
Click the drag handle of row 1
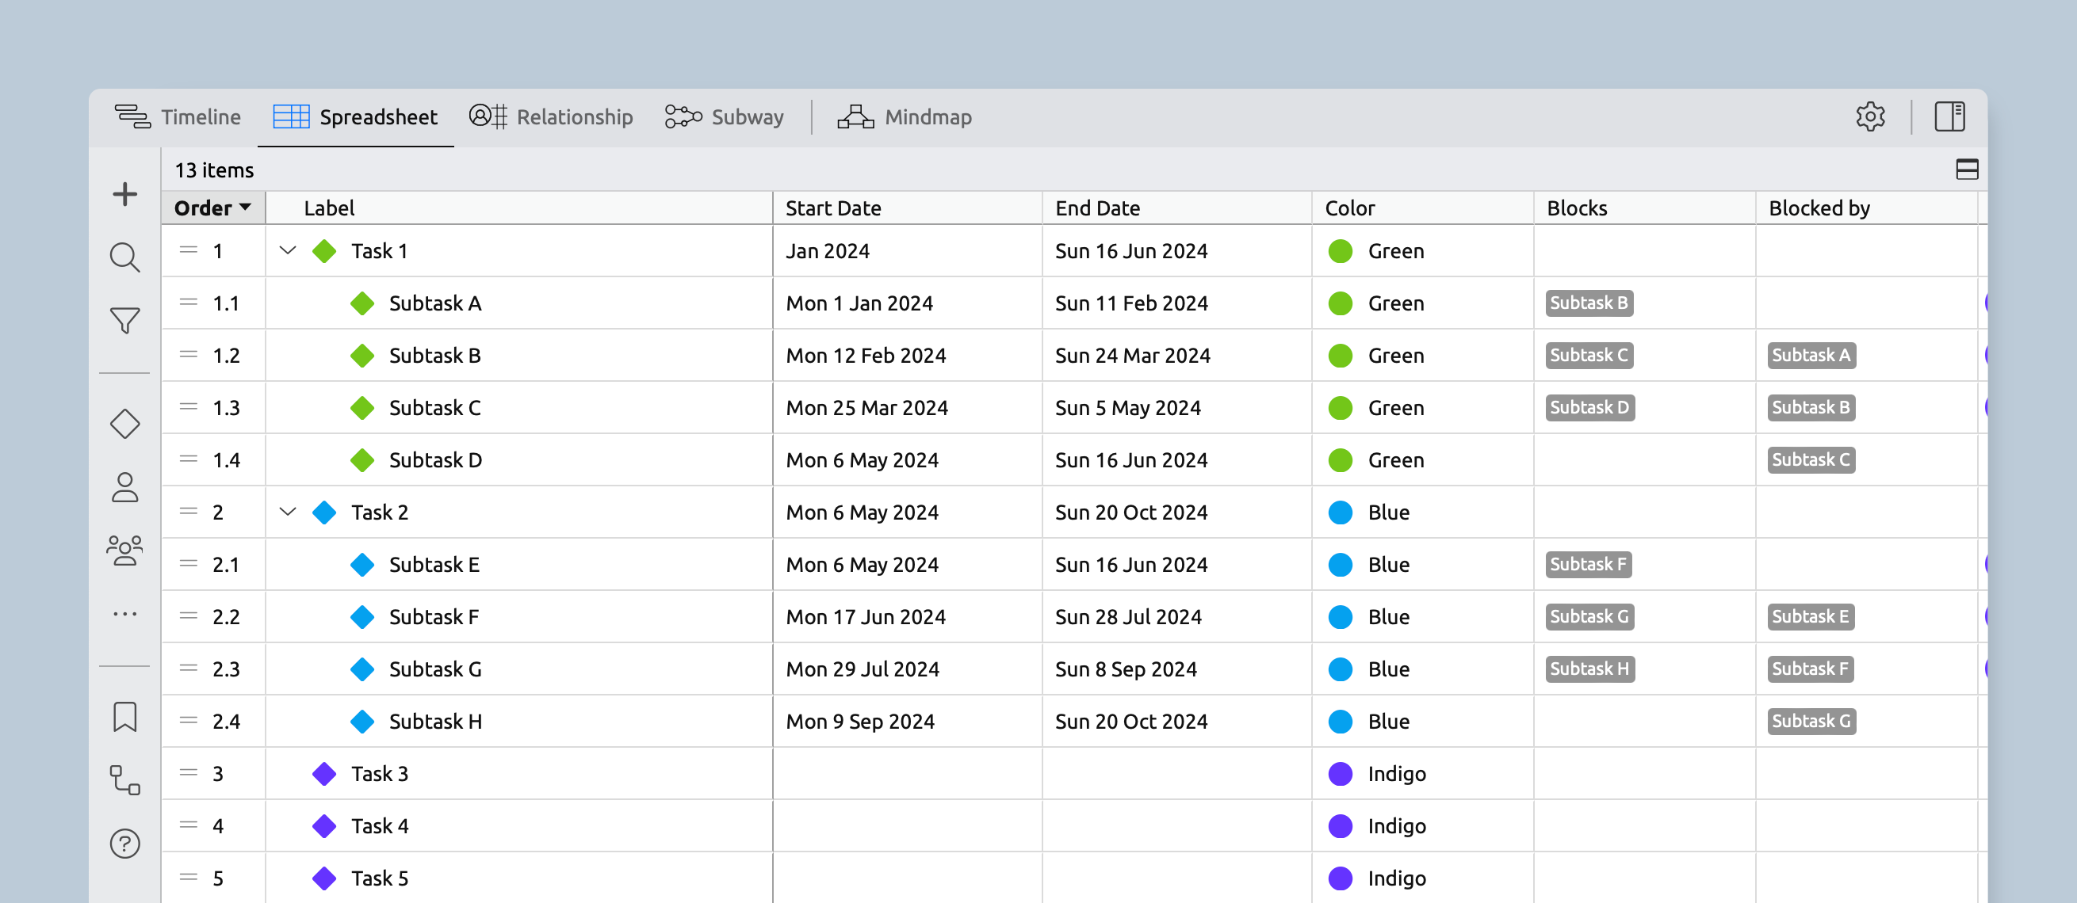189,250
